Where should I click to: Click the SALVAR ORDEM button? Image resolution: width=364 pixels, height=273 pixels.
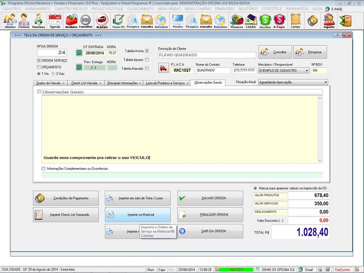[210, 198]
